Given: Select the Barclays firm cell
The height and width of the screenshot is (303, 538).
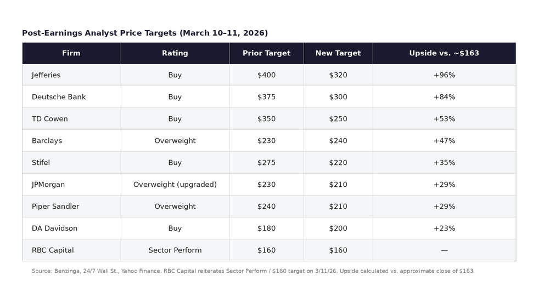Looking at the screenshot, I should point(47,141).
